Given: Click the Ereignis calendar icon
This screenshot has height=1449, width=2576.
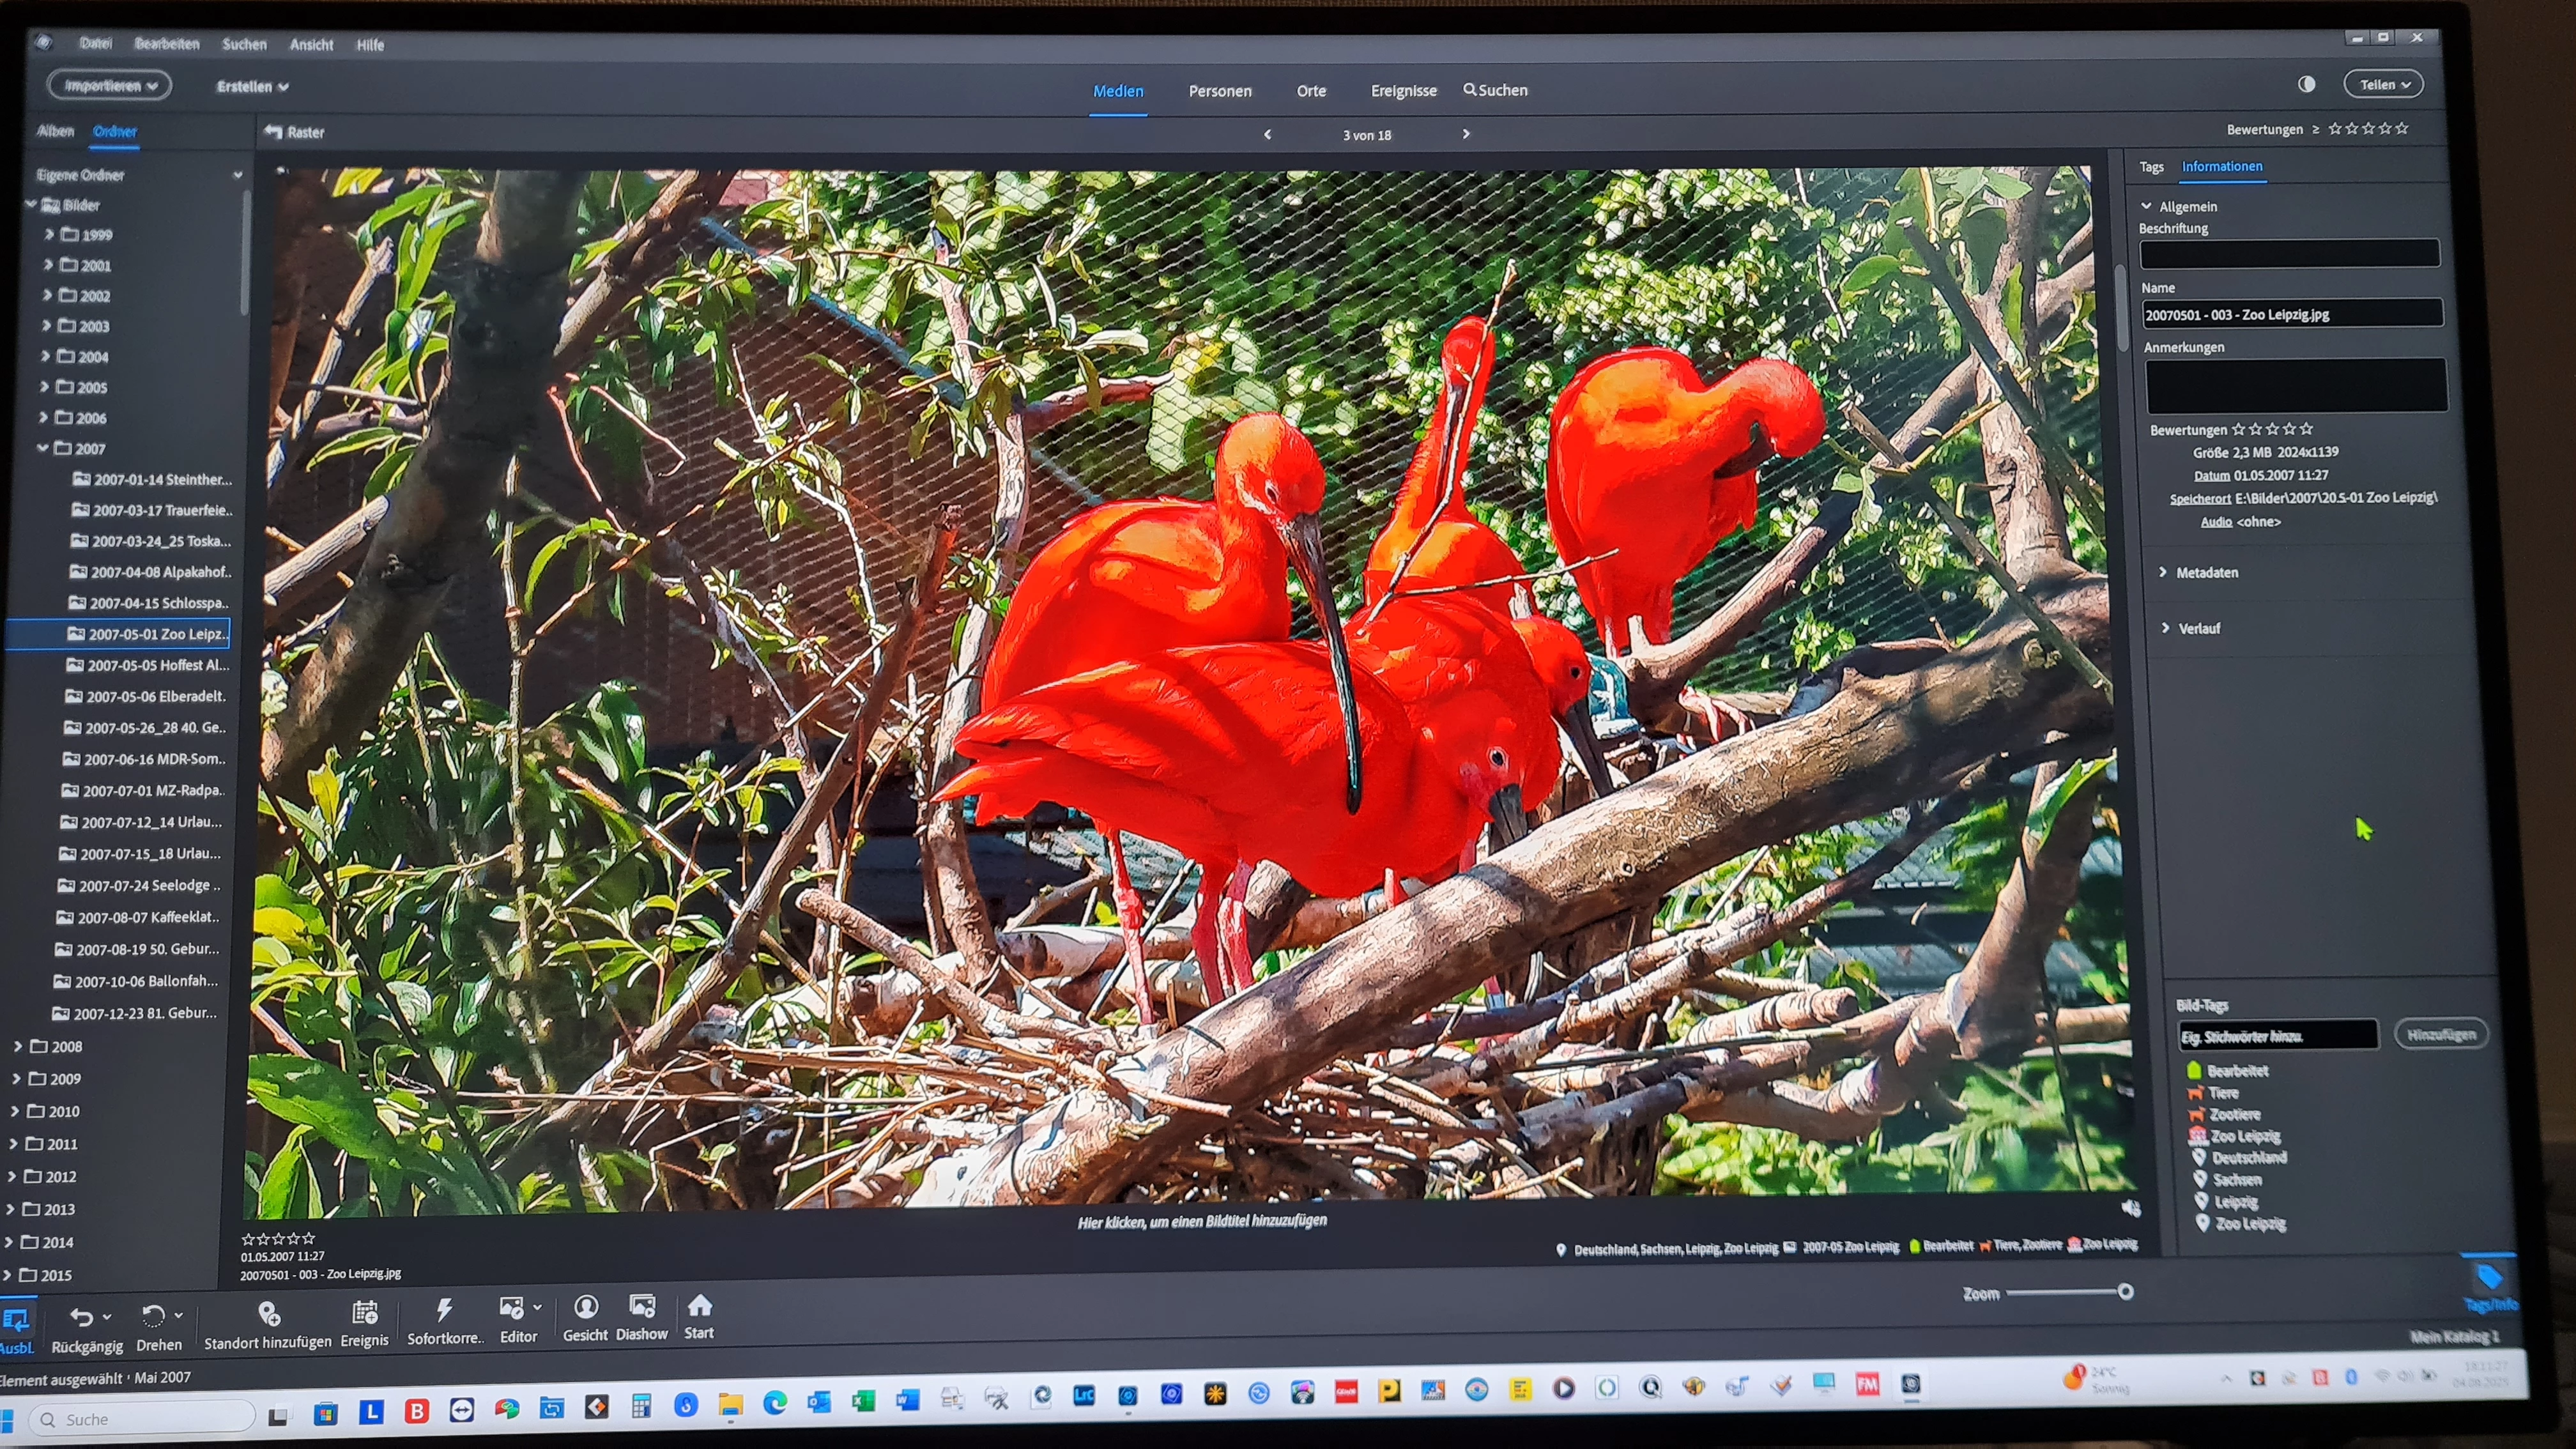Looking at the screenshot, I should [x=364, y=1312].
